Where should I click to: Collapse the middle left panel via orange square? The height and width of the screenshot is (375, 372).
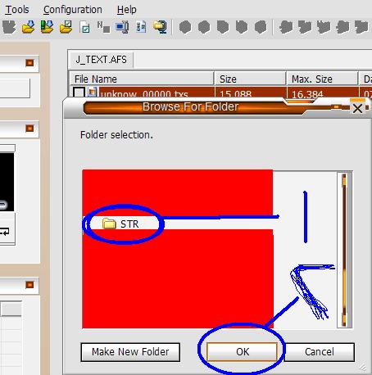(29, 129)
